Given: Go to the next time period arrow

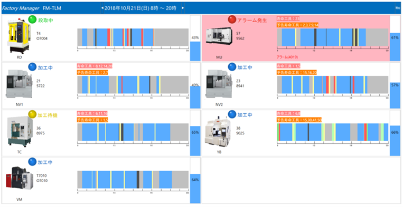Looking at the screenshot, I should (183, 8).
